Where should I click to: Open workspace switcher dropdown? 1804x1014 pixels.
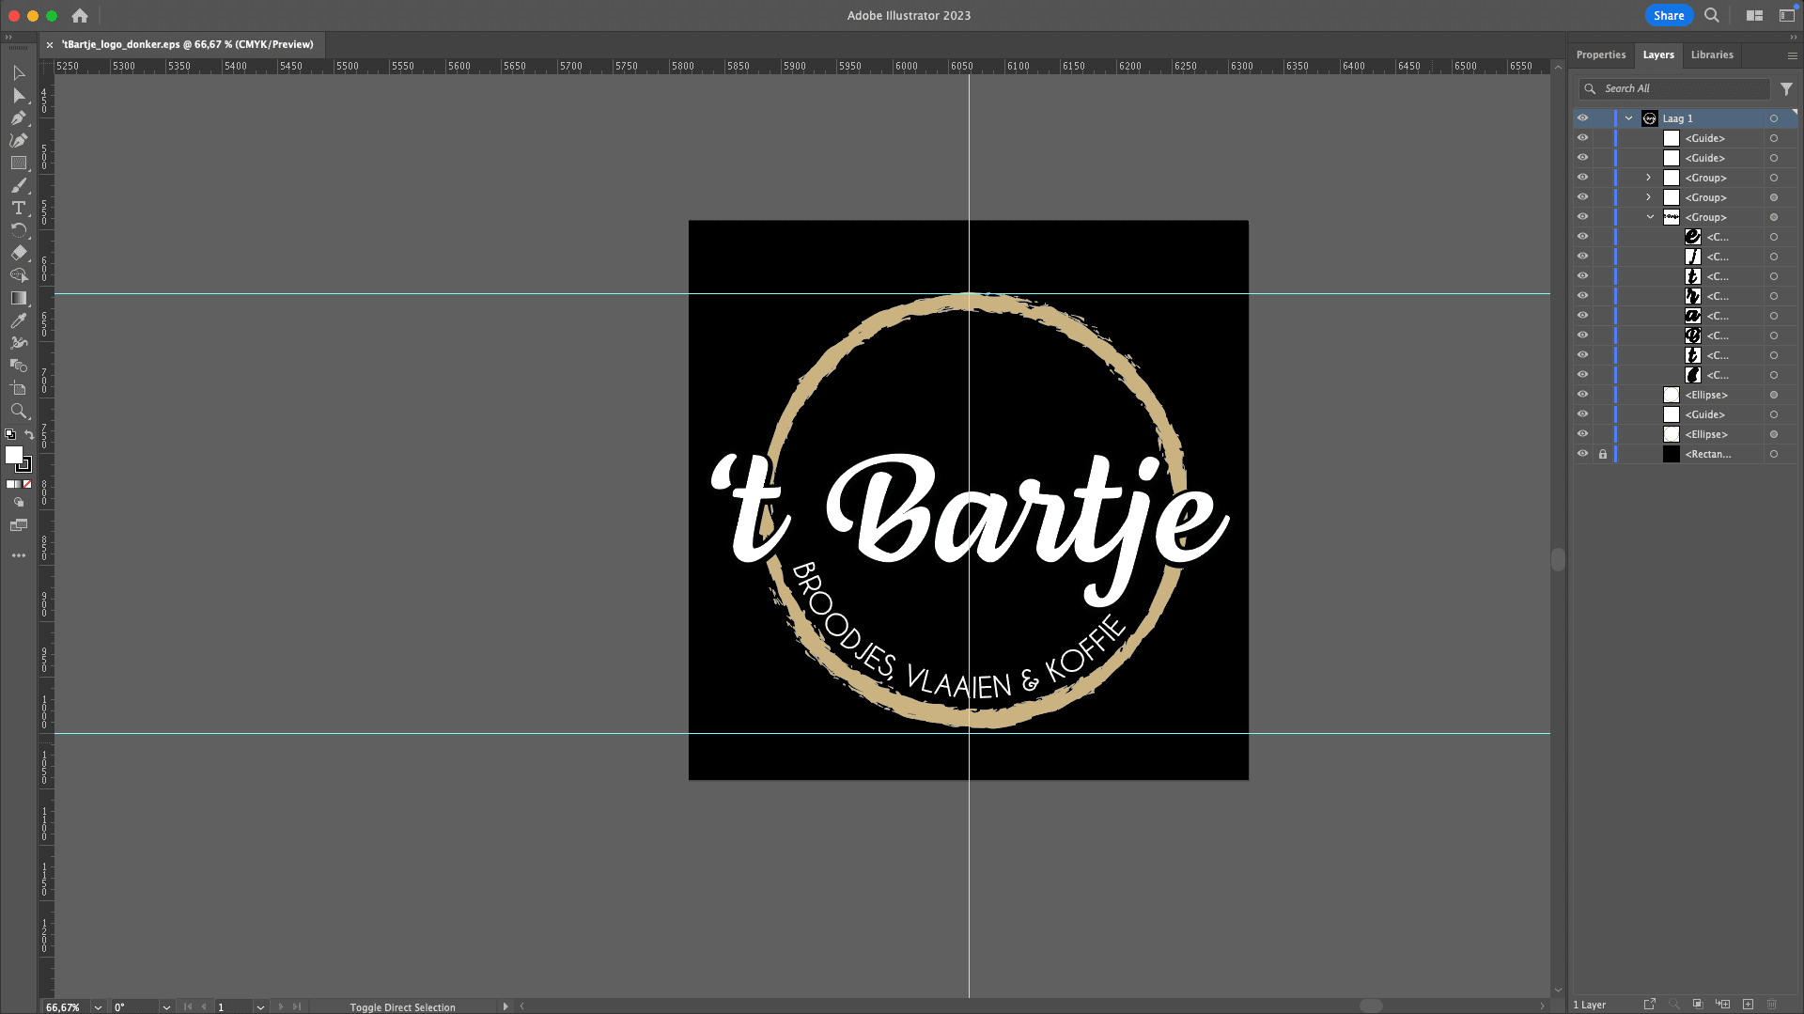tap(1787, 15)
